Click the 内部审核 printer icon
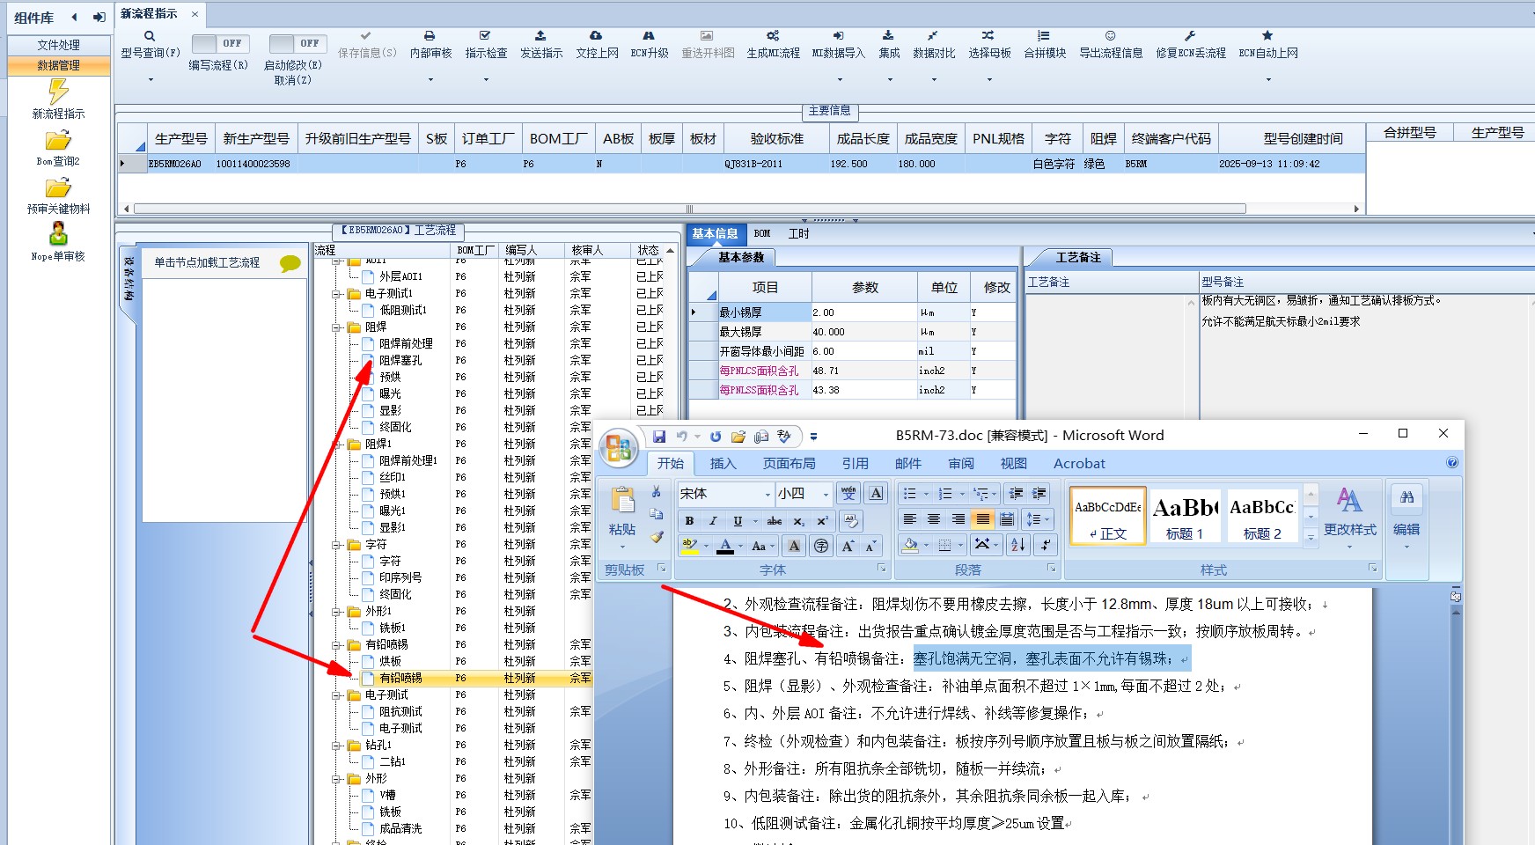 (430, 36)
